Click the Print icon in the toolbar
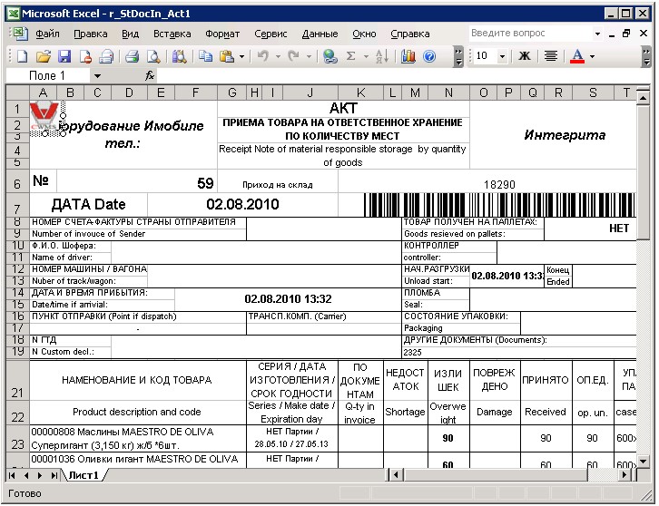Screen dimensions: 659x506 [x=133, y=56]
